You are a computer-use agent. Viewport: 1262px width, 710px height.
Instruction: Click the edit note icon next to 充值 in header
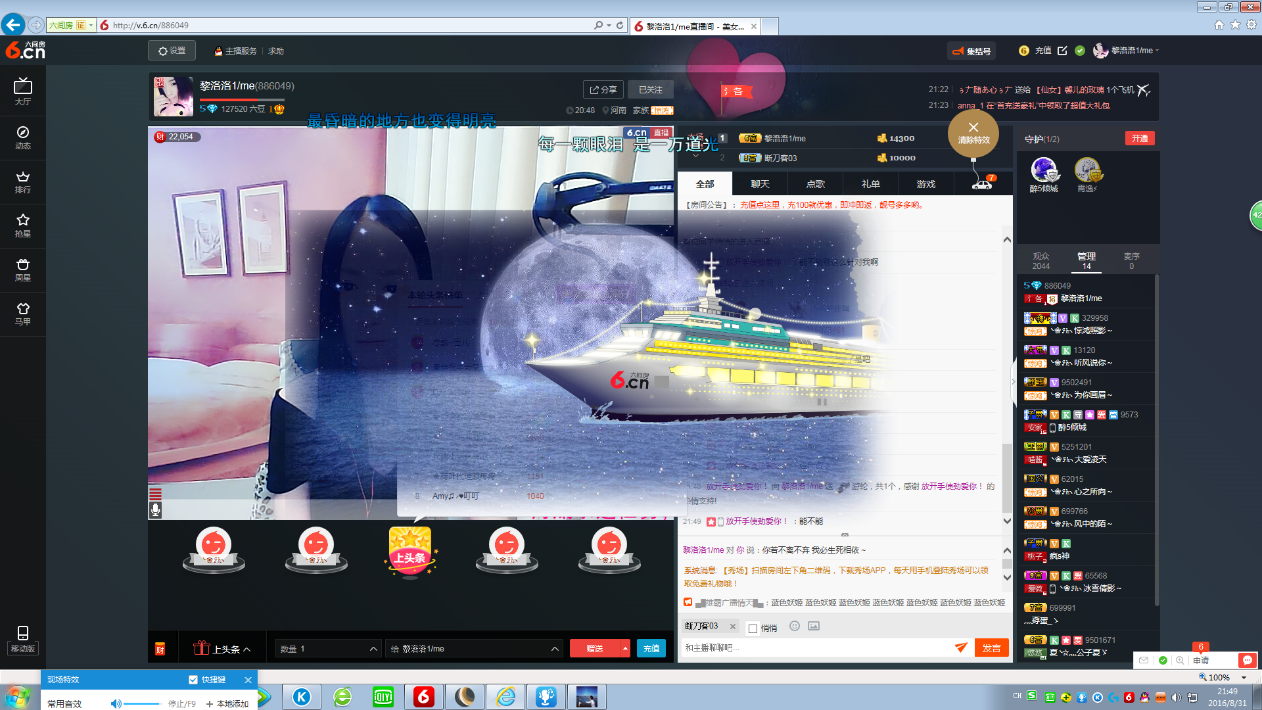(x=1062, y=51)
